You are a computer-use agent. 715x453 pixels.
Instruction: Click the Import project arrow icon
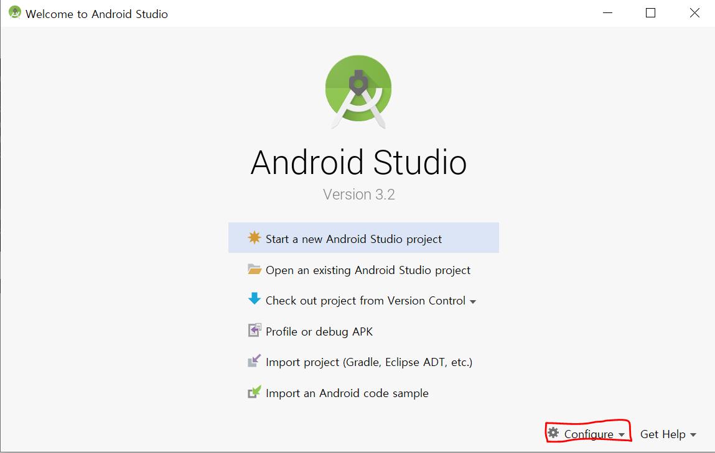(254, 361)
